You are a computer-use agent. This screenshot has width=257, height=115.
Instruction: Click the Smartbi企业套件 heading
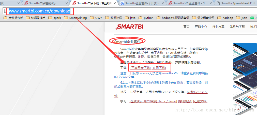[127, 42]
